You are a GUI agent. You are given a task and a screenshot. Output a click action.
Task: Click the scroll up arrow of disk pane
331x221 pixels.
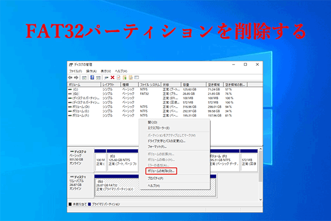tap(260, 149)
